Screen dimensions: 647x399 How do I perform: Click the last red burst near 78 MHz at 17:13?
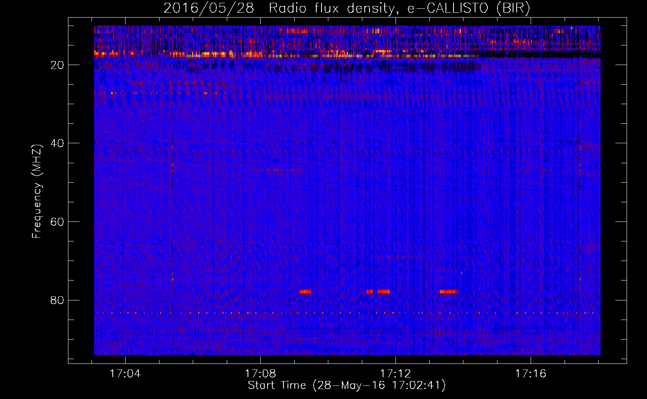tap(449, 292)
